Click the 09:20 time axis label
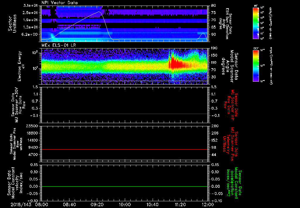Screen dimensions: 300x208 pyautogui.click(x=97, y=204)
